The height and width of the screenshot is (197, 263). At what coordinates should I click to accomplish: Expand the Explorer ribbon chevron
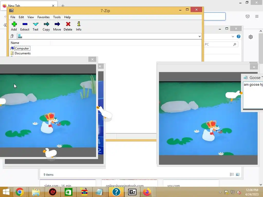pos(233,36)
